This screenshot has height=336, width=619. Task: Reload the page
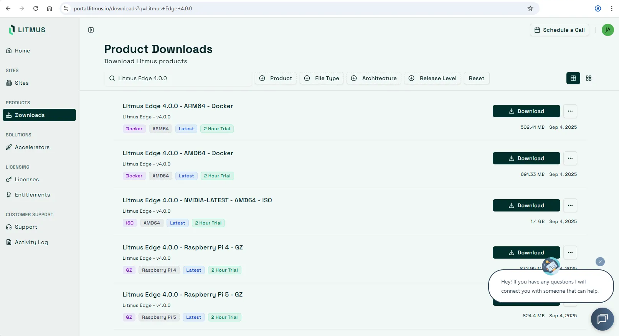click(x=36, y=8)
